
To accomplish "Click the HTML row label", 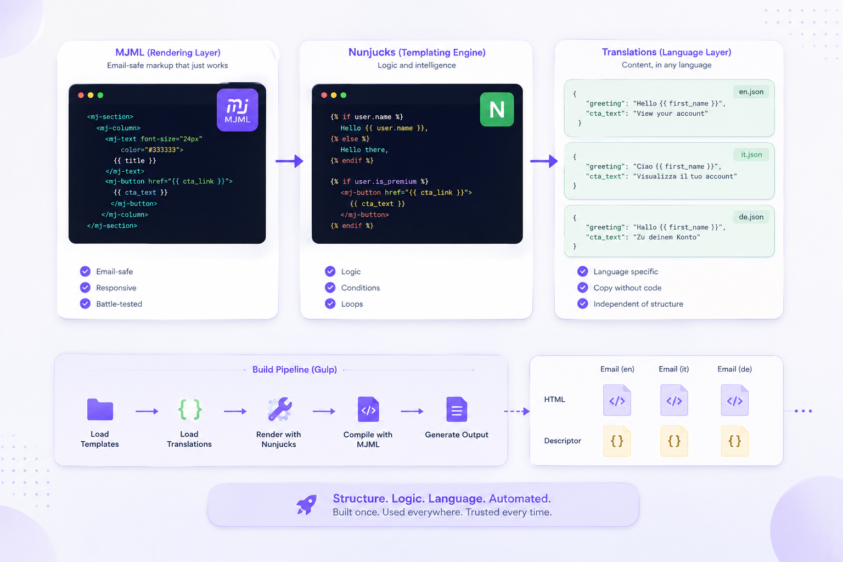I will click(x=554, y=400).
